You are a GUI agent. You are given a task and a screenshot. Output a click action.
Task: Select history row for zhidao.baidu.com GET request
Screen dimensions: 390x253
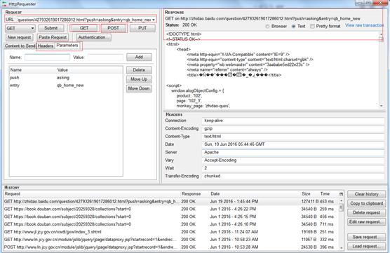click(x=171, y=201)
